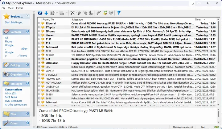Screen dimensions: 222x129
Task: Click the blue funnel filter icon
Action: click(x=119, y=13)
